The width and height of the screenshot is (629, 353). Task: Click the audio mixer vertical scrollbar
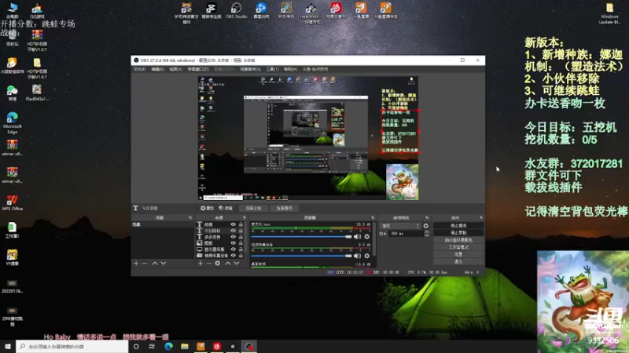pyautogui.click(x=374, y=240)
